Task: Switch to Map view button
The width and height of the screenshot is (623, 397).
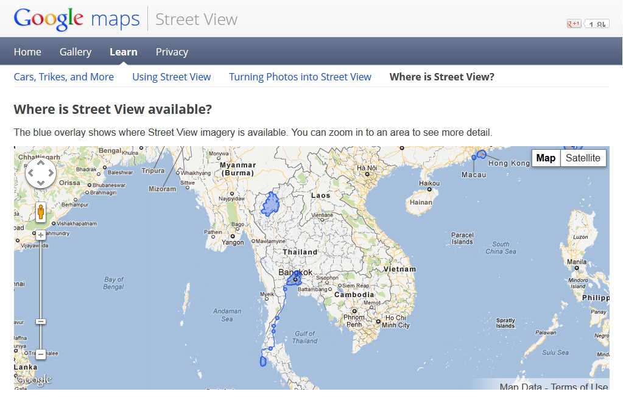Action: tap(546, 158)
